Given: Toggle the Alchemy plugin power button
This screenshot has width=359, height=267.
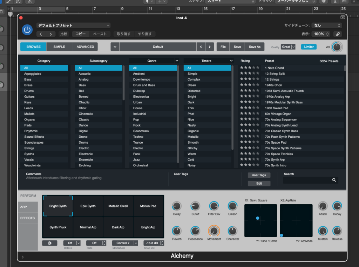Looking at the screenshot, I should pyautogui.click(x=27, y=30).
